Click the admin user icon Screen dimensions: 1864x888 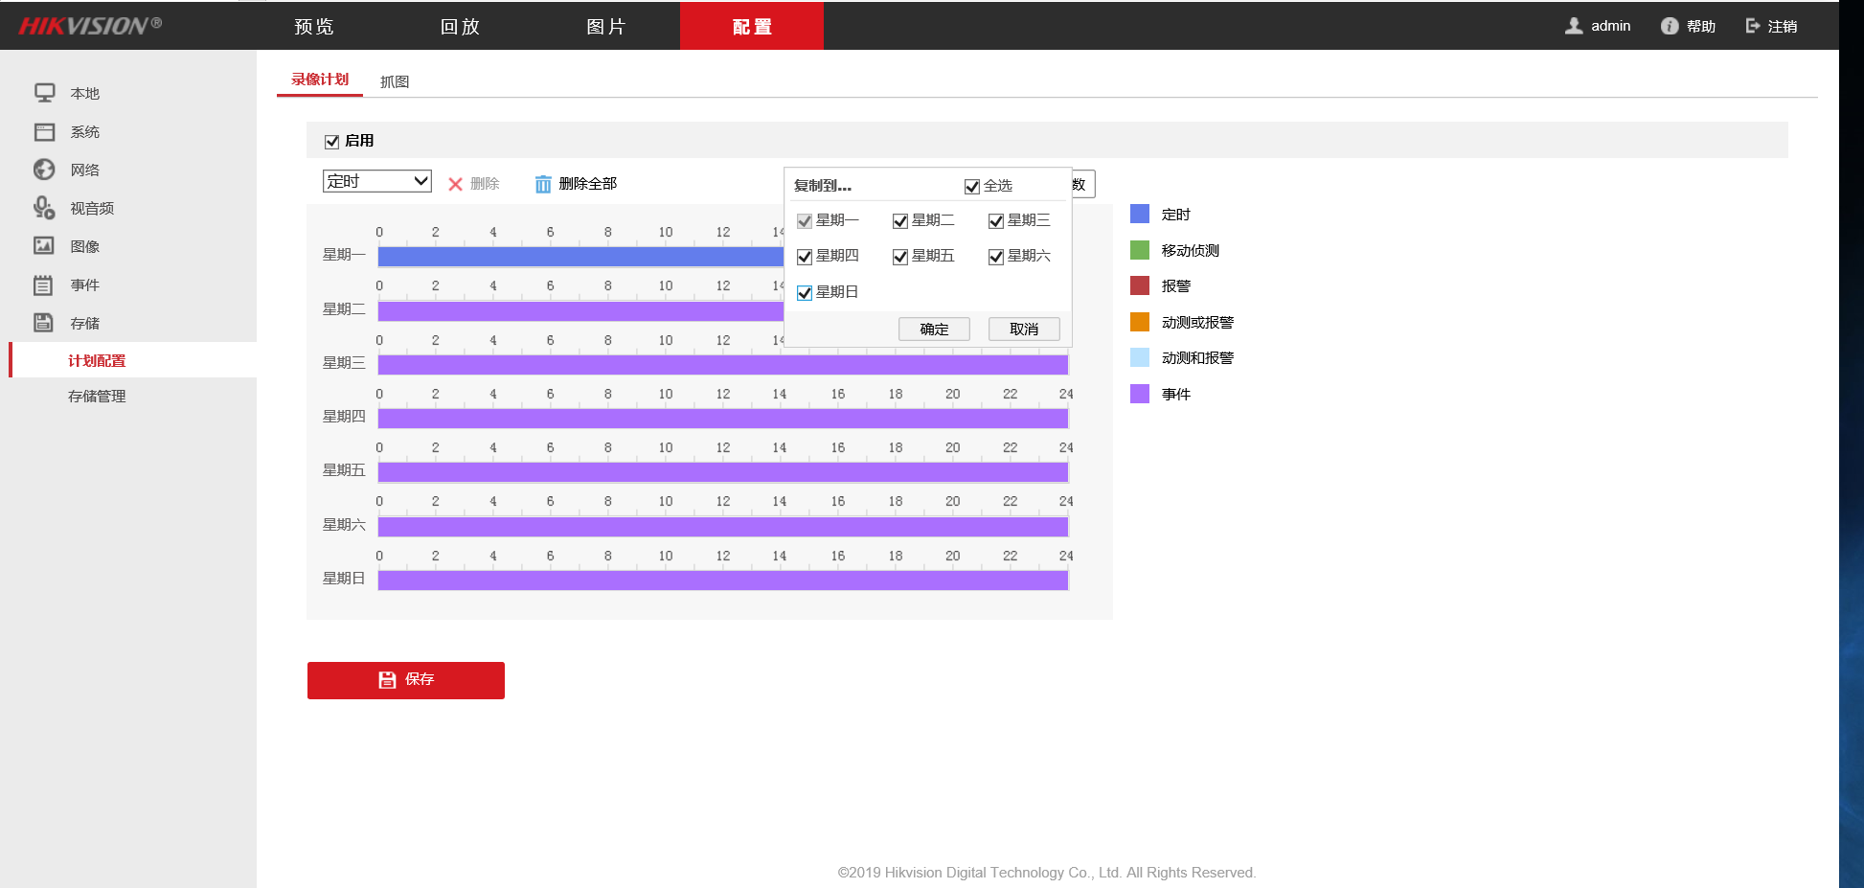point(1574,26)
